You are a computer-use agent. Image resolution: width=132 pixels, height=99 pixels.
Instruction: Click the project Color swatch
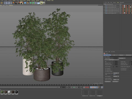click(x=114, y=75)
